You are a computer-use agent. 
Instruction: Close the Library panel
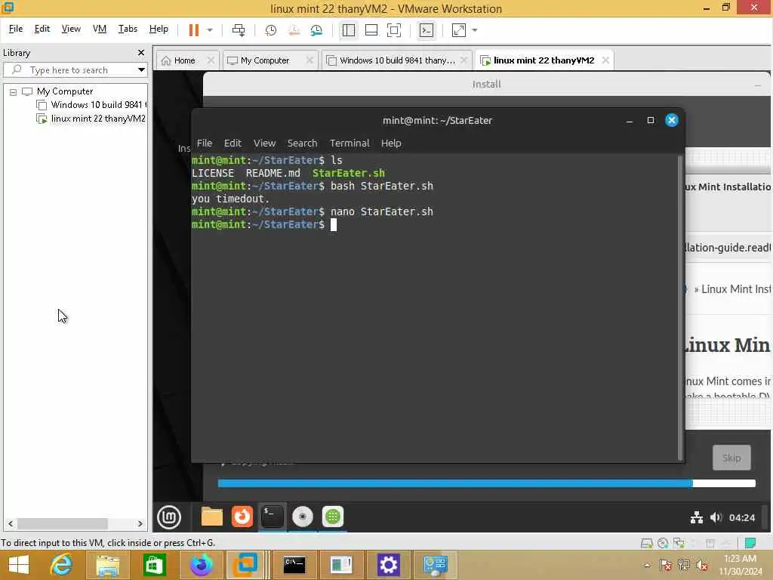click(x=141, y=52)
